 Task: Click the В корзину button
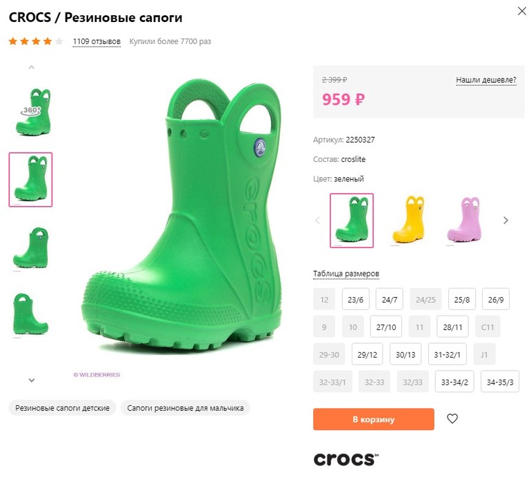pos(373,419)
